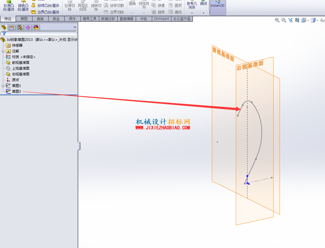Select 材质 <未指定> material item

pyautogui.click(x=21, y=57)
